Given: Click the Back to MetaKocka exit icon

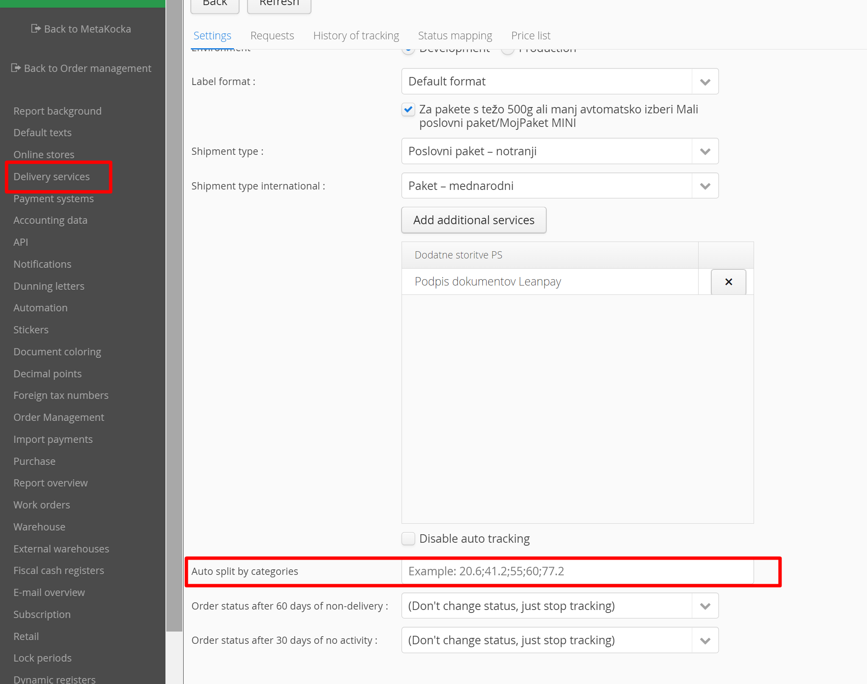Looking at the screenshot, I should [36, 29].
